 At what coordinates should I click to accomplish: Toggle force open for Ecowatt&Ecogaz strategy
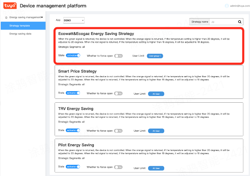point(118,56)
